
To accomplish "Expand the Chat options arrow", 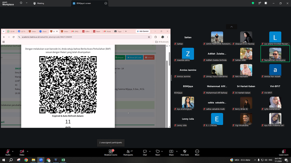I will coord(150,151).
